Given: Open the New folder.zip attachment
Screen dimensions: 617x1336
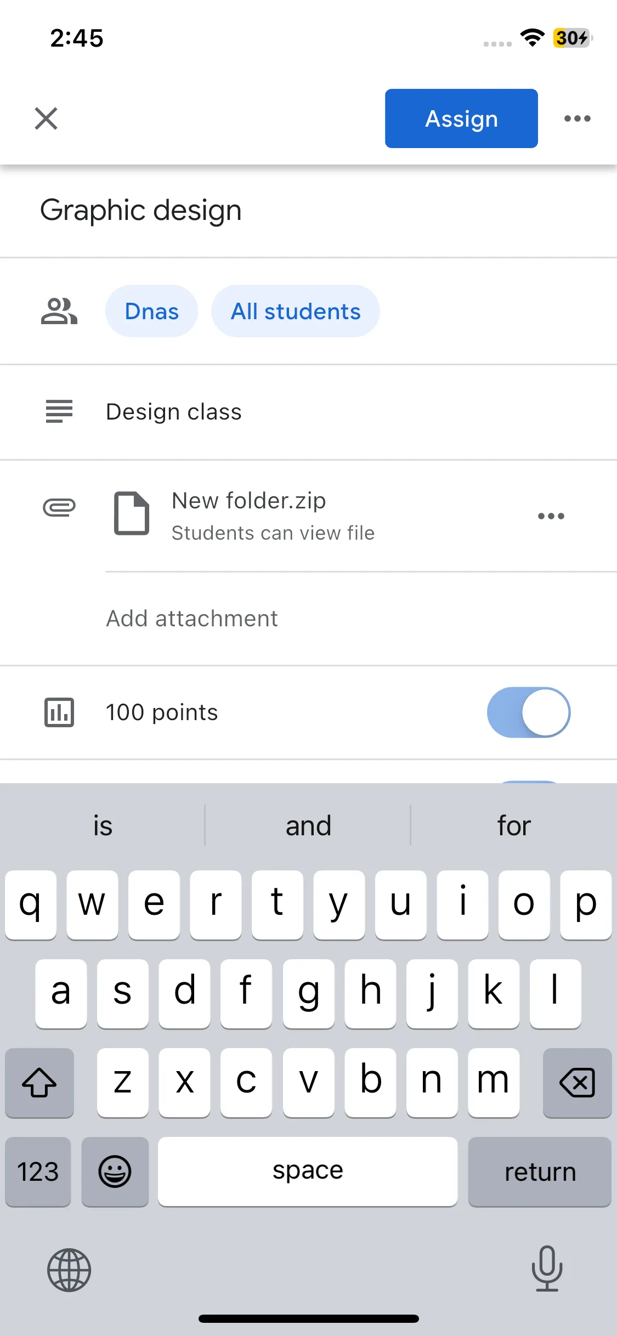Looking at the screenshot, I should (273, 516).
